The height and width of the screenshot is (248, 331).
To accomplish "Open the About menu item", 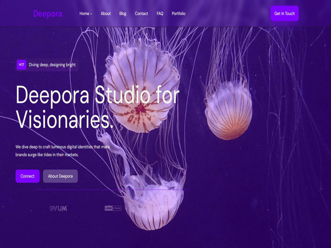I will (106, 13).
